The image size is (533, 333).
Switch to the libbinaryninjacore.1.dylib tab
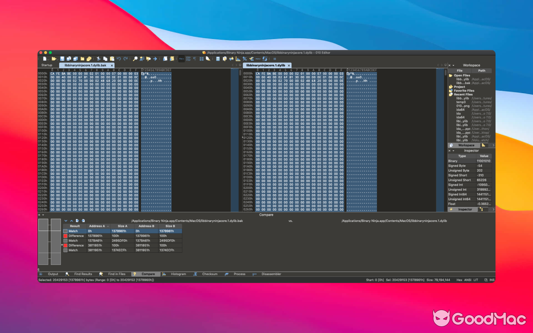click(266, 65)
